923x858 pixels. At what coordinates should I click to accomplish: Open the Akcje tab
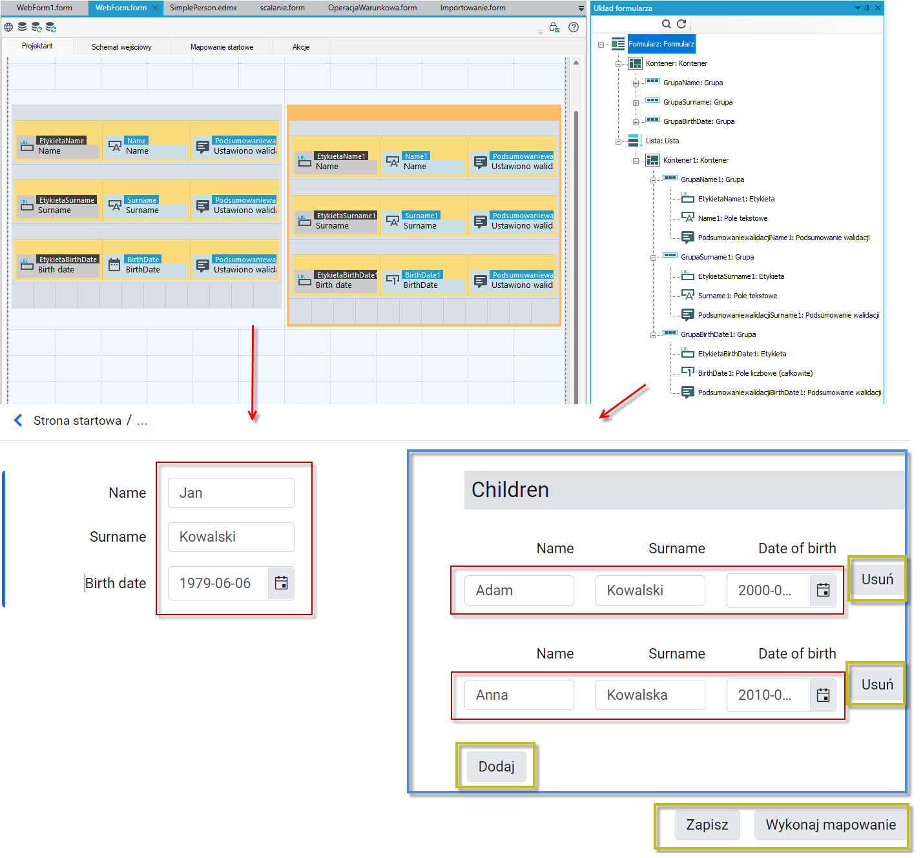pos(301,47)
